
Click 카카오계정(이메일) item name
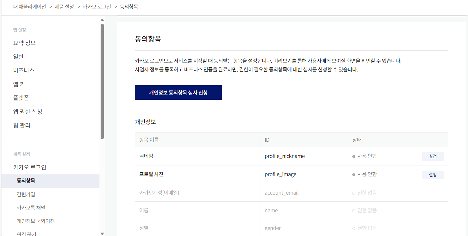click(x=159, y=193)
